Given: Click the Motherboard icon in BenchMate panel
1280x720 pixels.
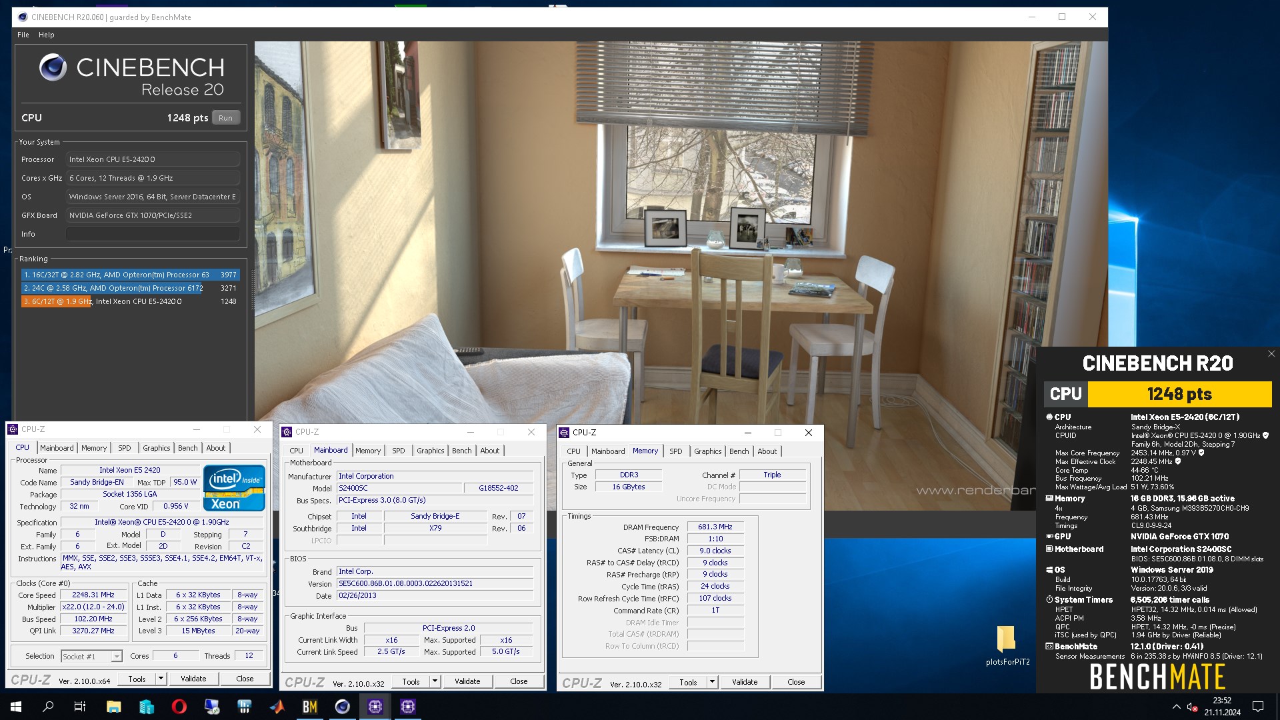Looking at the screenshot, I should pos(1049,549).
